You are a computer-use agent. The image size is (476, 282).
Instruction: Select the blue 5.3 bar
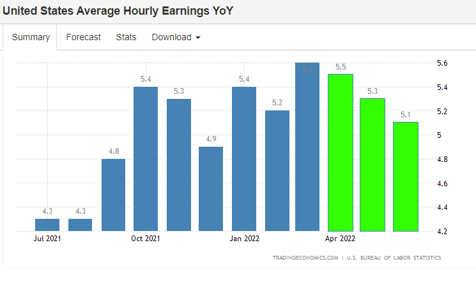[x=178, y=165]
